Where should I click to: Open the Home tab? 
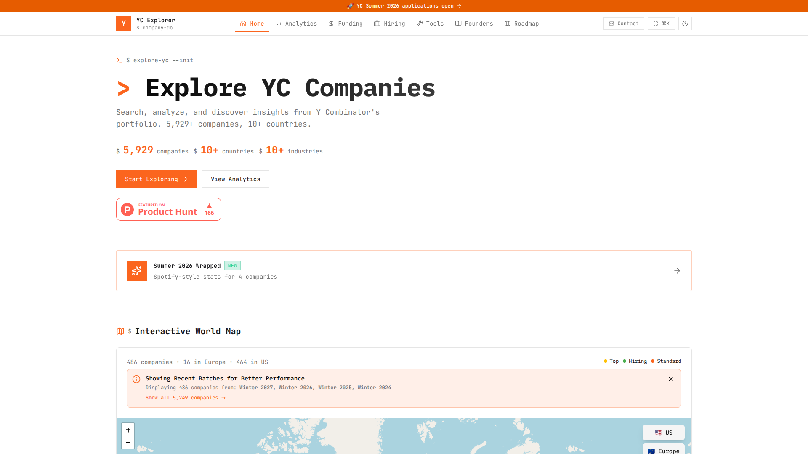point(252,24)
